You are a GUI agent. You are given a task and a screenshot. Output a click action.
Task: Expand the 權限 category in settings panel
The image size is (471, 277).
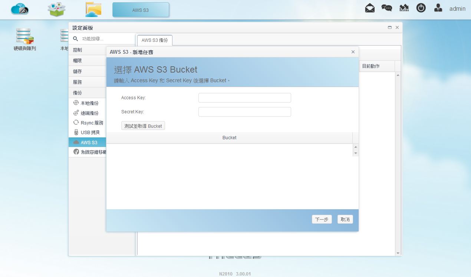pyautogui.click(x=88, y=61)
